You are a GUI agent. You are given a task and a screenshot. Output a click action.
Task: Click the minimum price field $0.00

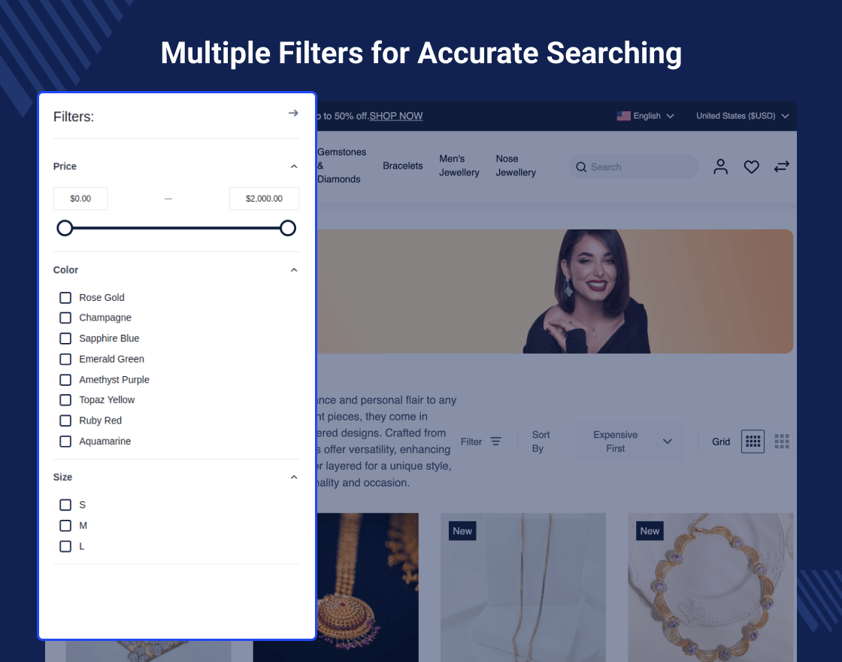pos(80,199)
